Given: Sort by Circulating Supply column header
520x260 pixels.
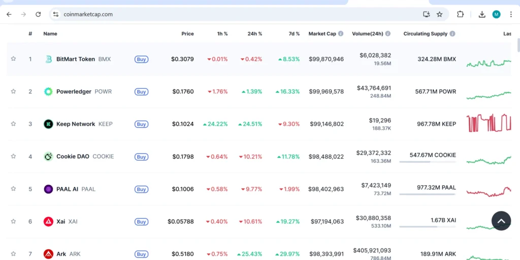Looking at the screenshot, I should tap(426, 34).
